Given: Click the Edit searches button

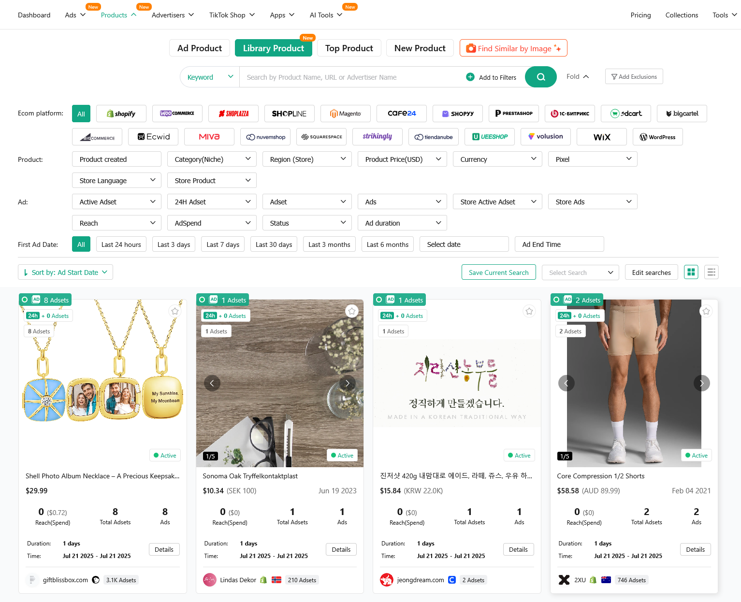Looking at the screenshot, I should (x=651, y=272).
